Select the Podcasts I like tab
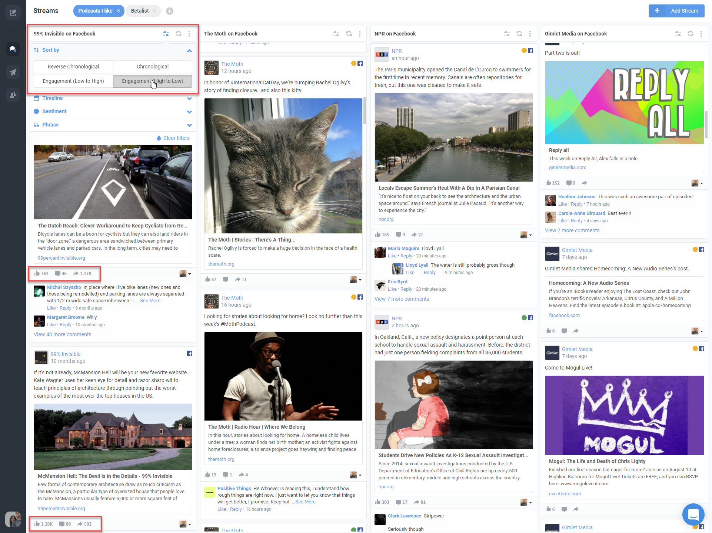This screenshot has height=533, width=712. pyautogui.click(x=95, y=11)
